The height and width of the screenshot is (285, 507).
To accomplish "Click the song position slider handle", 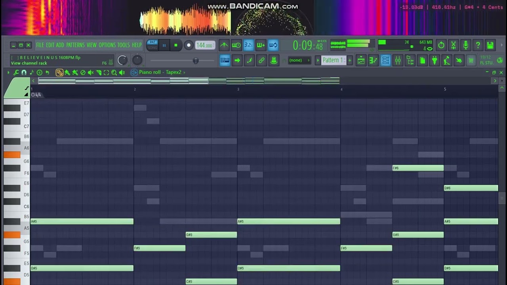I will 196,61.
